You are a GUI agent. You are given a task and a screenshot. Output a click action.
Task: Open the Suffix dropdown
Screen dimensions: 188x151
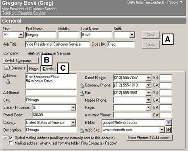(132, 35)
